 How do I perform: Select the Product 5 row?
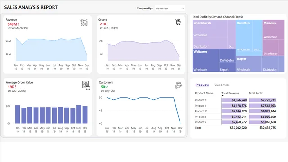click(235, 122)
